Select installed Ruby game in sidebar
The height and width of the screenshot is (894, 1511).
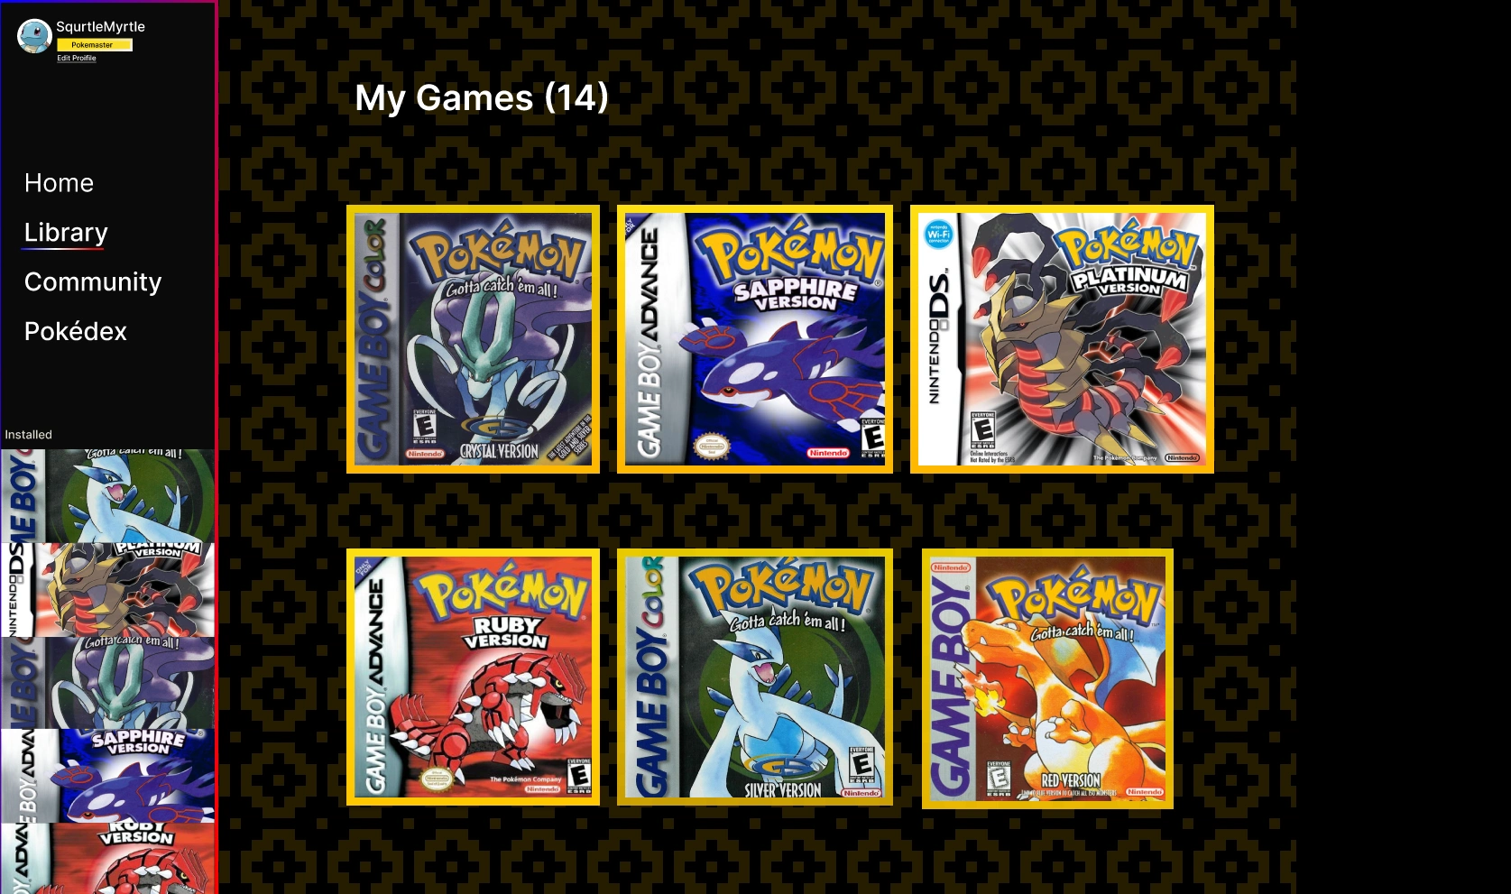coord(108,858)
